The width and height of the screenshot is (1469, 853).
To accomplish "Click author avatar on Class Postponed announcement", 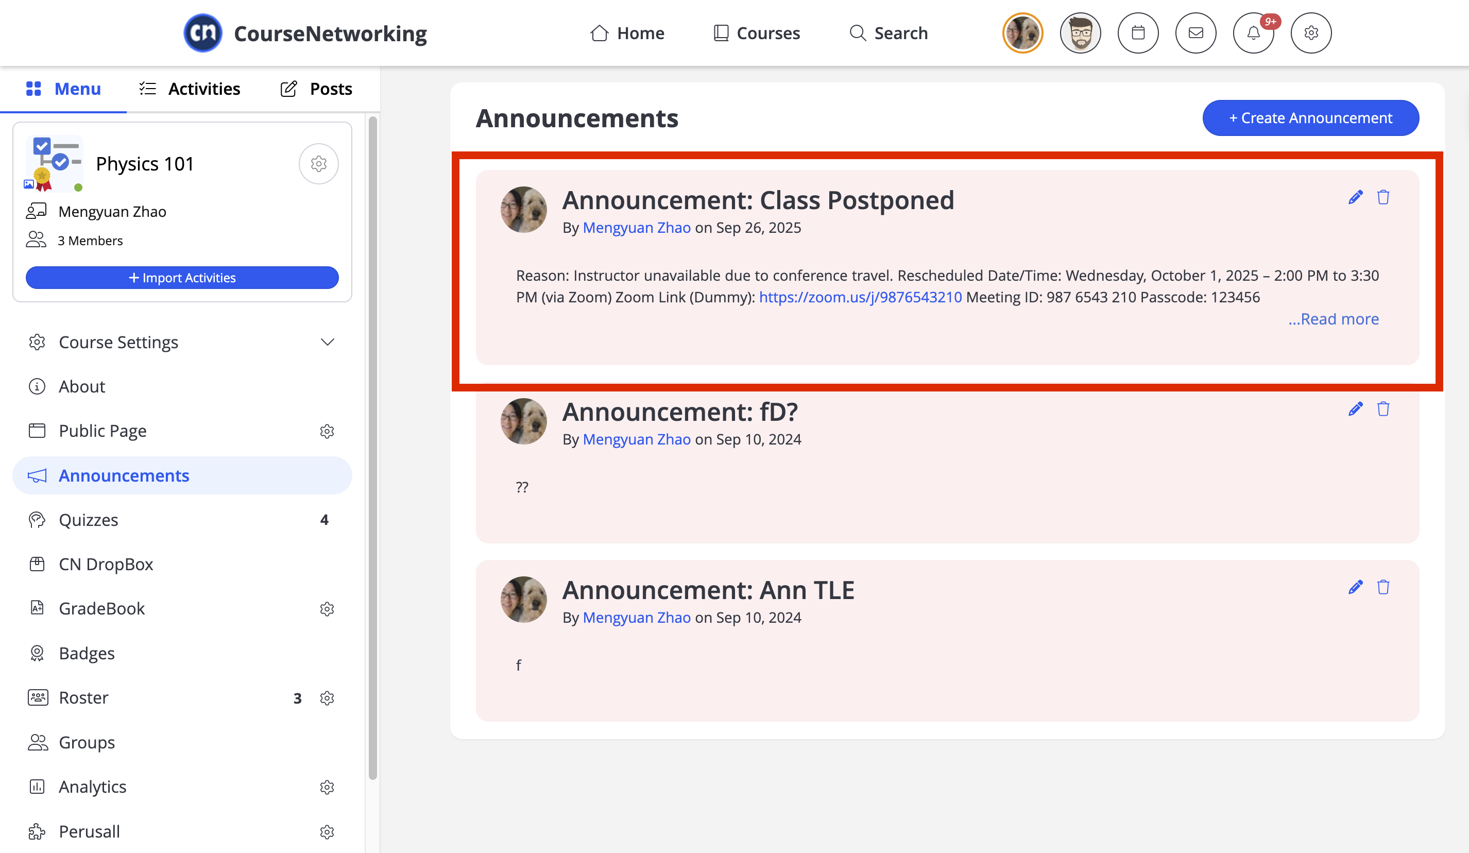I will (x=523, y=209).
